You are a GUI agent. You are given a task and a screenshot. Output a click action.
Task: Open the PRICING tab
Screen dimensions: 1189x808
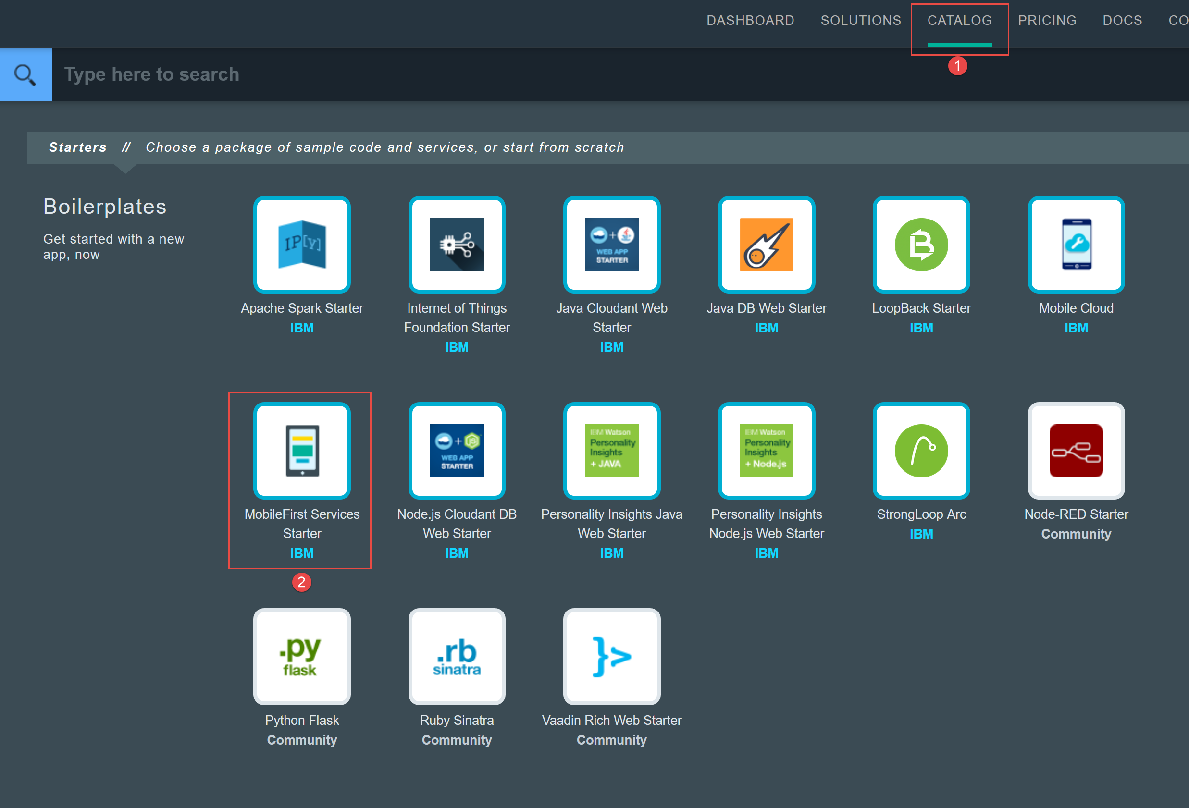1047,21
